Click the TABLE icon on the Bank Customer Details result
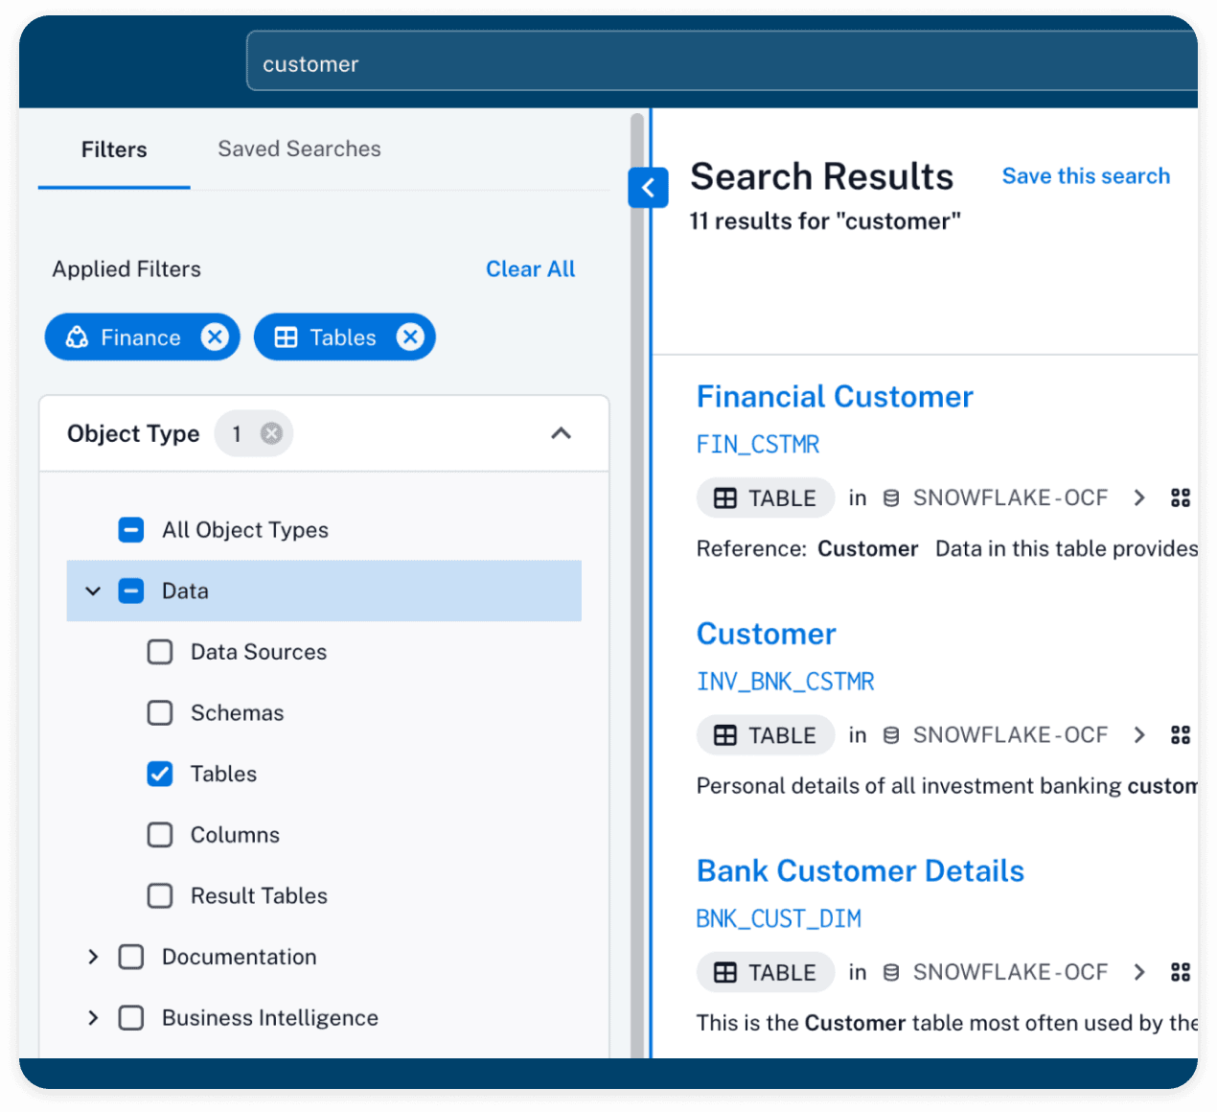This screenshot has width=1217, height=1112. click(724, 971)
